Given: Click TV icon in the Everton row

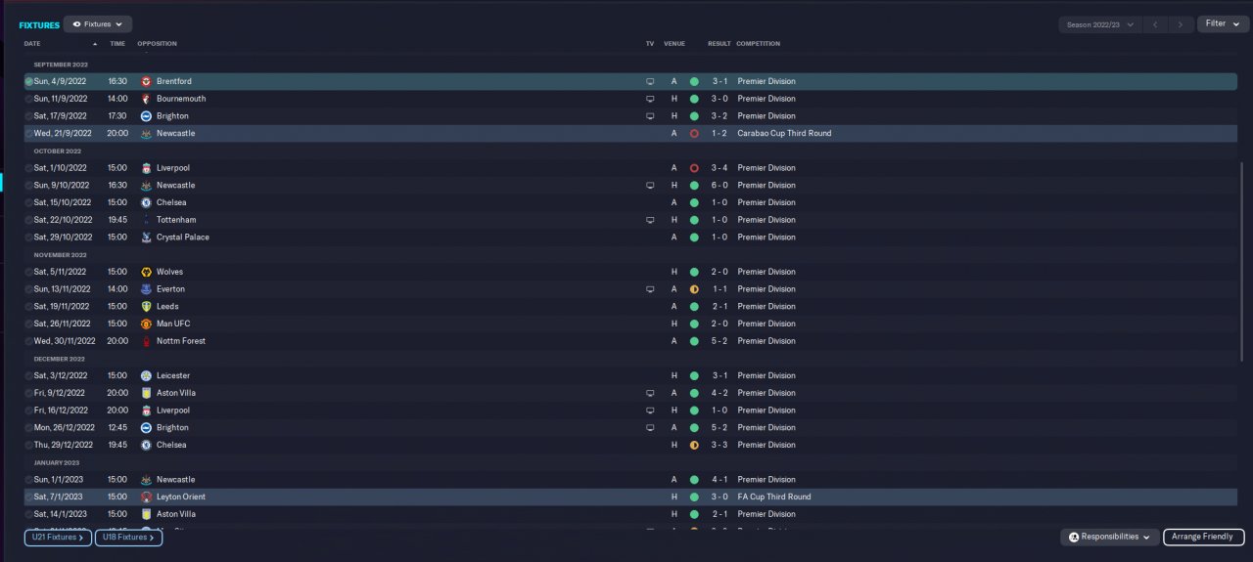Looking at the screenshot, I should [x=650, y=289].
